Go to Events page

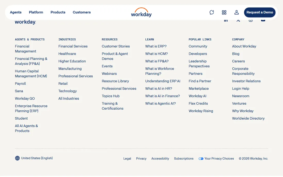(x=107, y=66)
